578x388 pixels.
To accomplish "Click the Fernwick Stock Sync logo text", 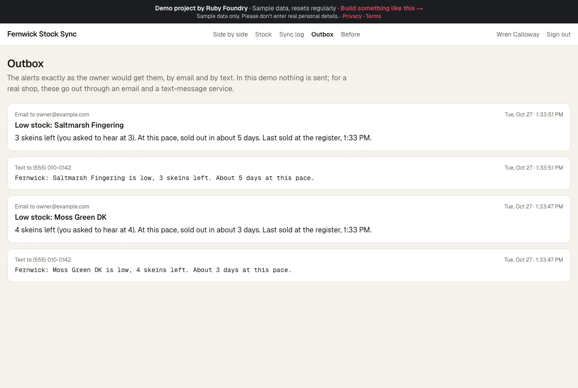I will point(42,34).
